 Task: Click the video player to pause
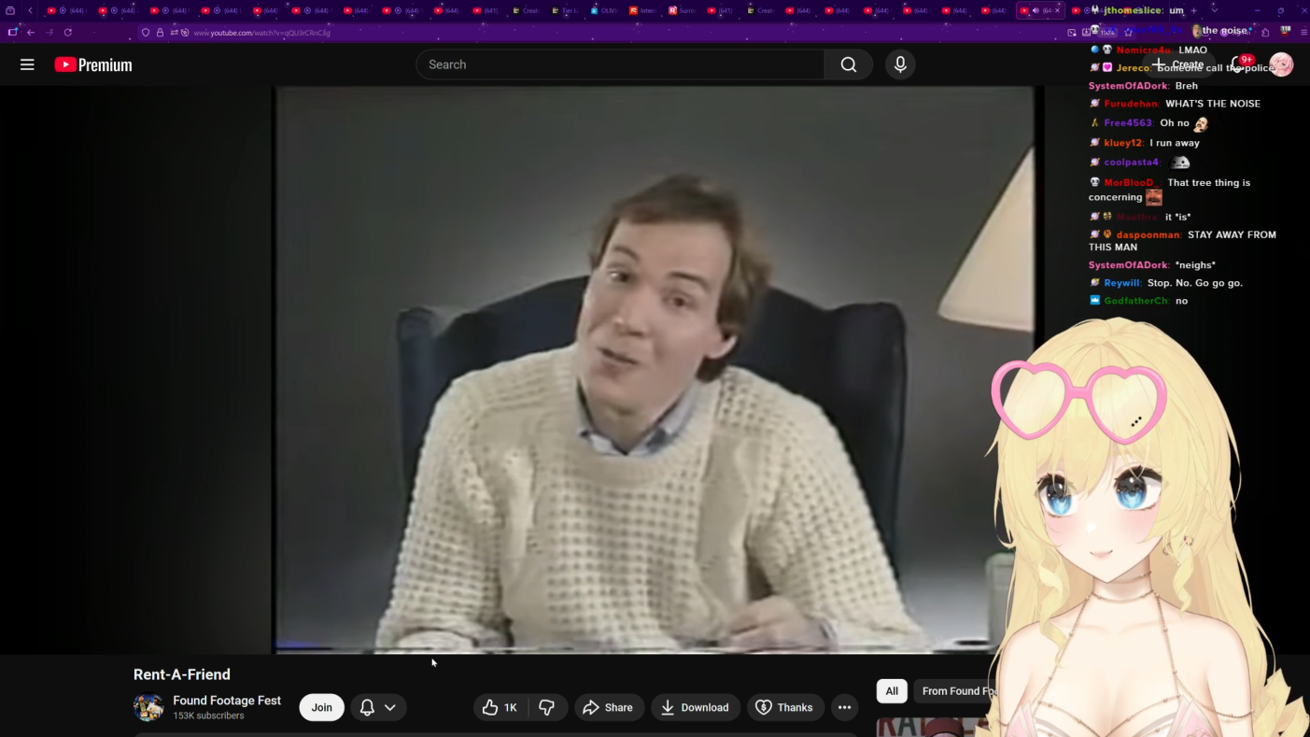(x=654, y=369)
